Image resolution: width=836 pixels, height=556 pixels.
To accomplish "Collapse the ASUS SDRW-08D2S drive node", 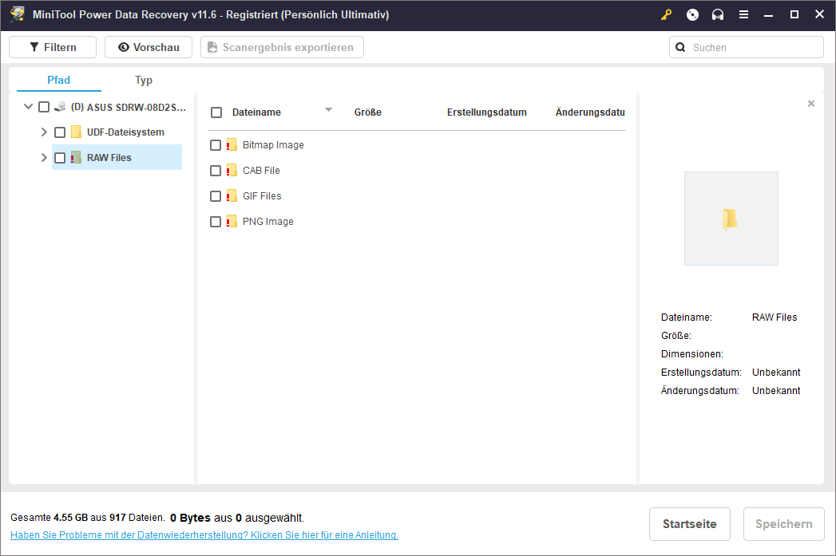I will click(x=29, y=107).
